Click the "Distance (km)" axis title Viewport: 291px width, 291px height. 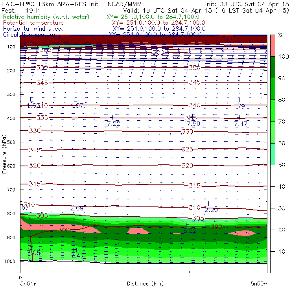145,284
